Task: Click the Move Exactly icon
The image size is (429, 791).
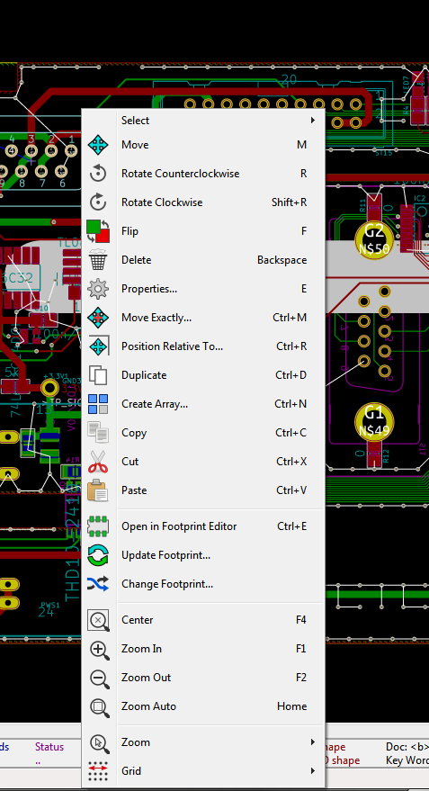Action: 98,318
